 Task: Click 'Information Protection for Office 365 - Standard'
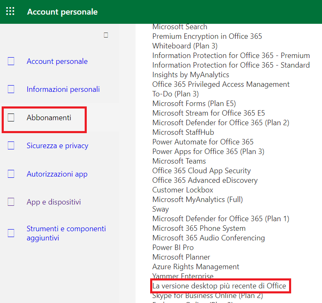(231, 65)
